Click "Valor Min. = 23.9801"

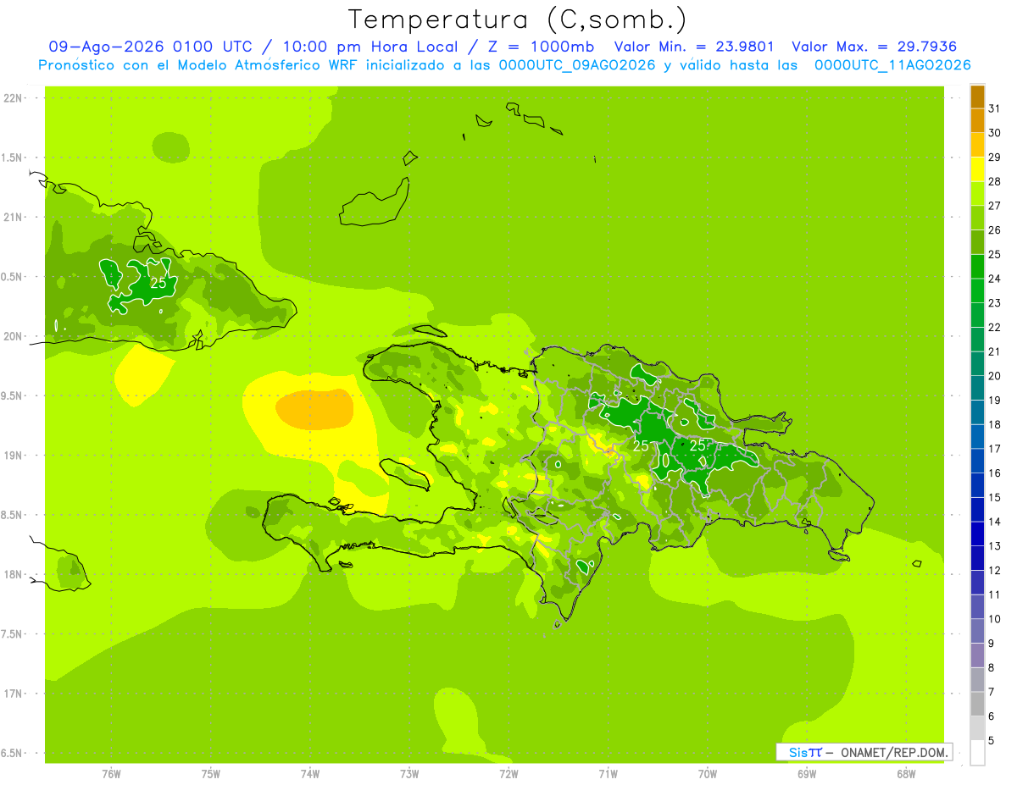pos(694,47)
